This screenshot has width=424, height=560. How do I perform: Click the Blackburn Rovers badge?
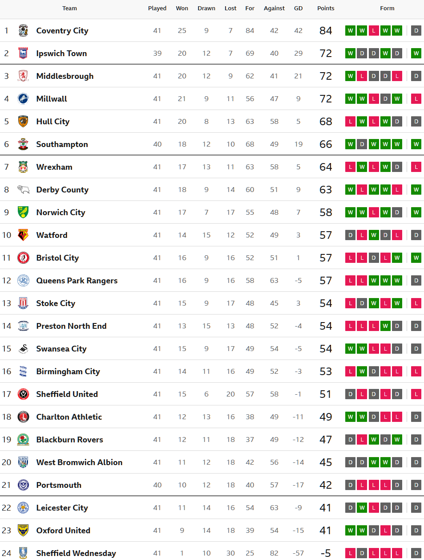click(23, 440)
